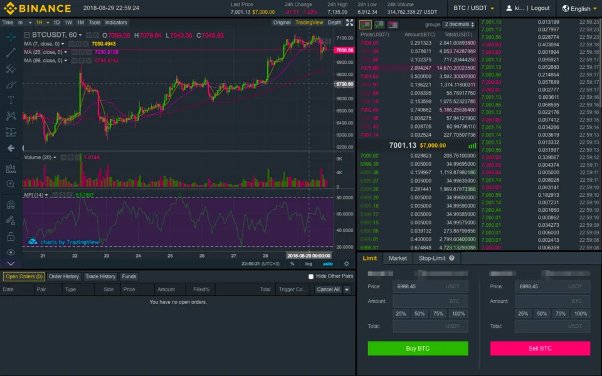Open the chart Indicators menu

116,23
